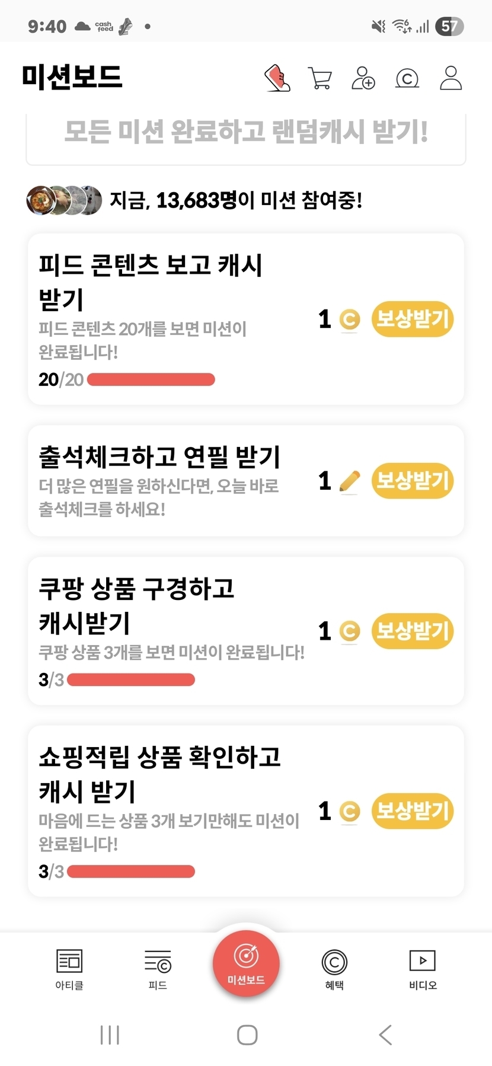
Task: Tap the participant avatars thumbnail
Action: click(x=64, y=200)
